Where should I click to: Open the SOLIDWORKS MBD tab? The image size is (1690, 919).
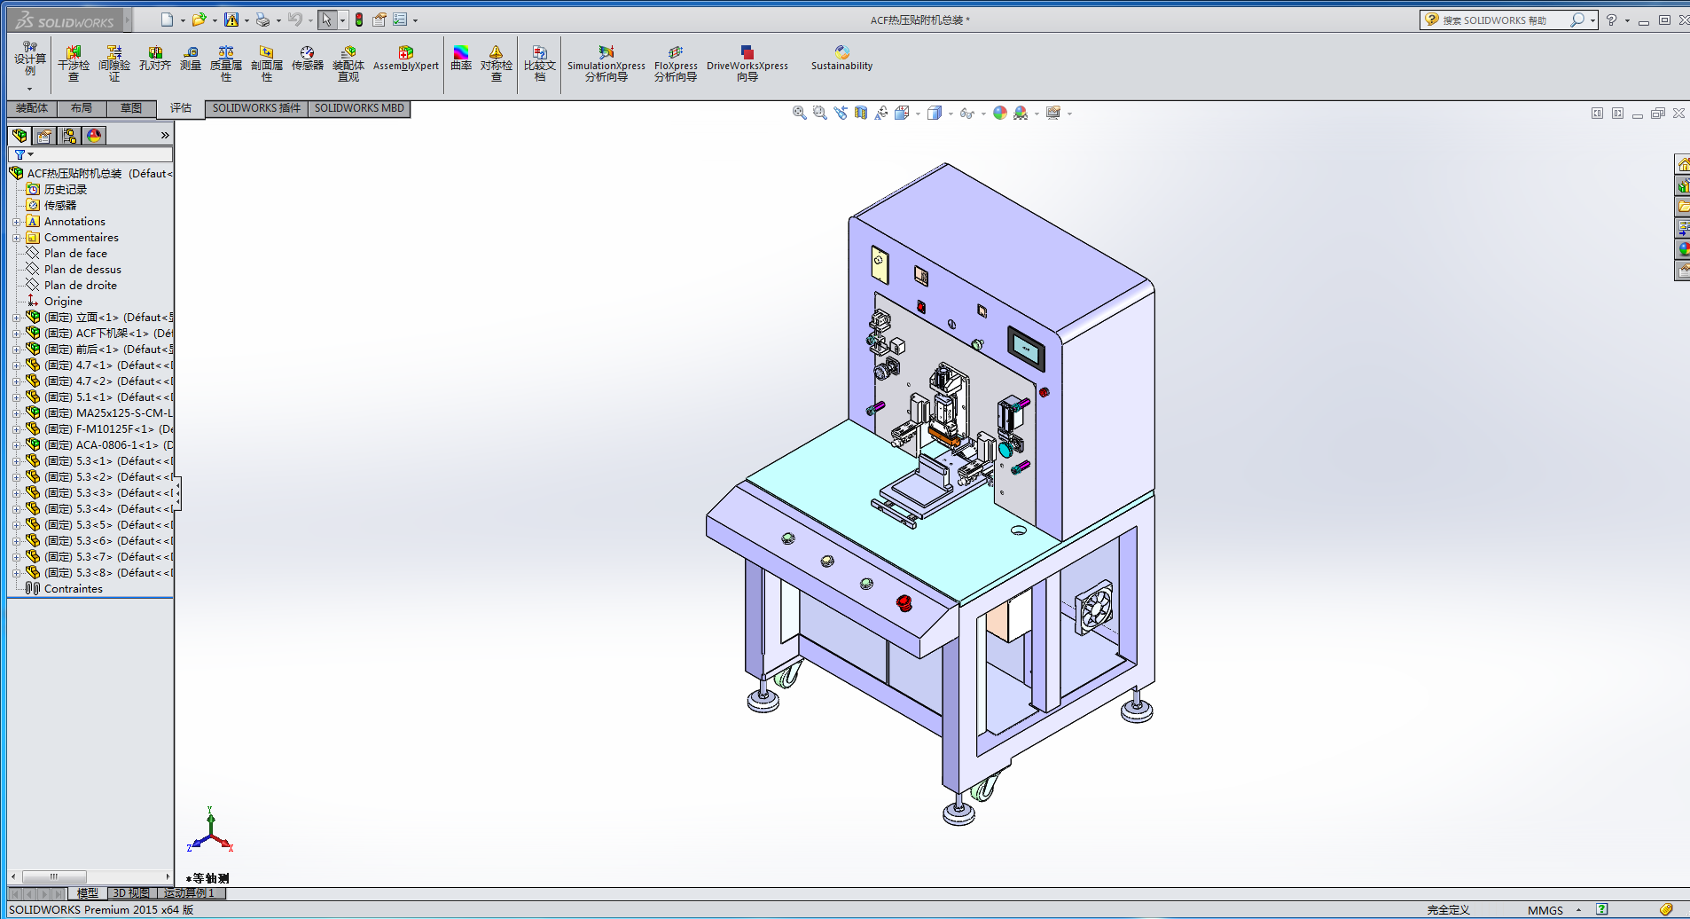click(359, 108)
